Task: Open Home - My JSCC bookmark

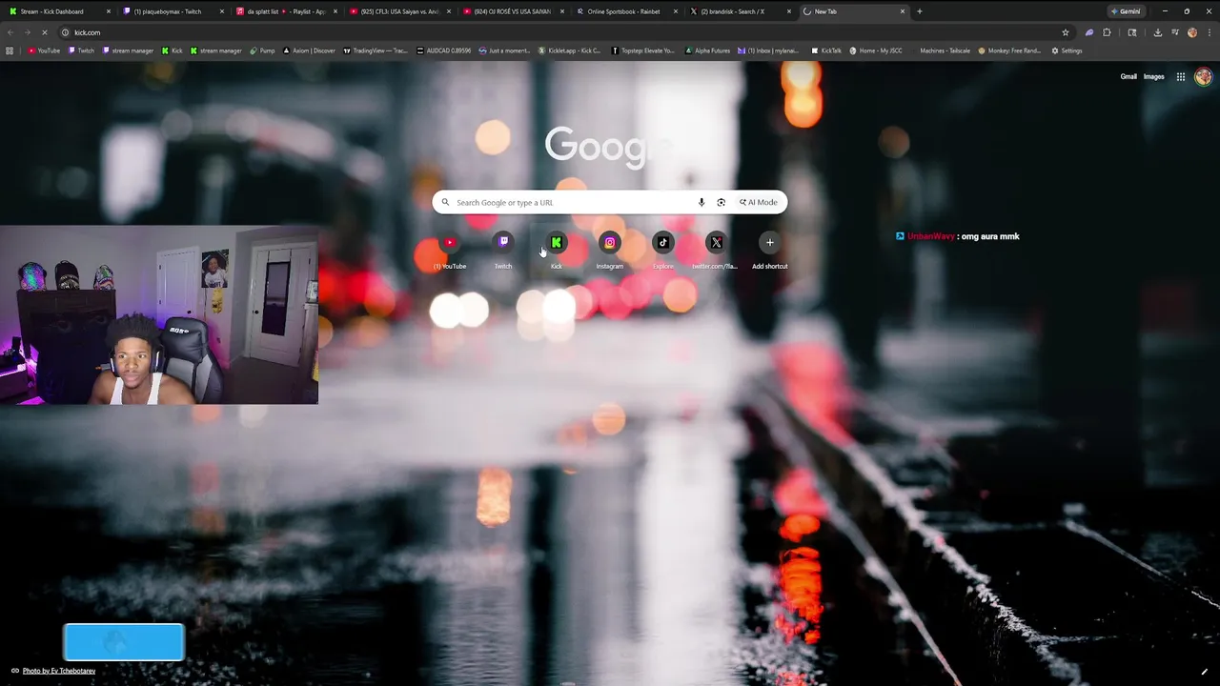Action: click(x=876, y=50)
